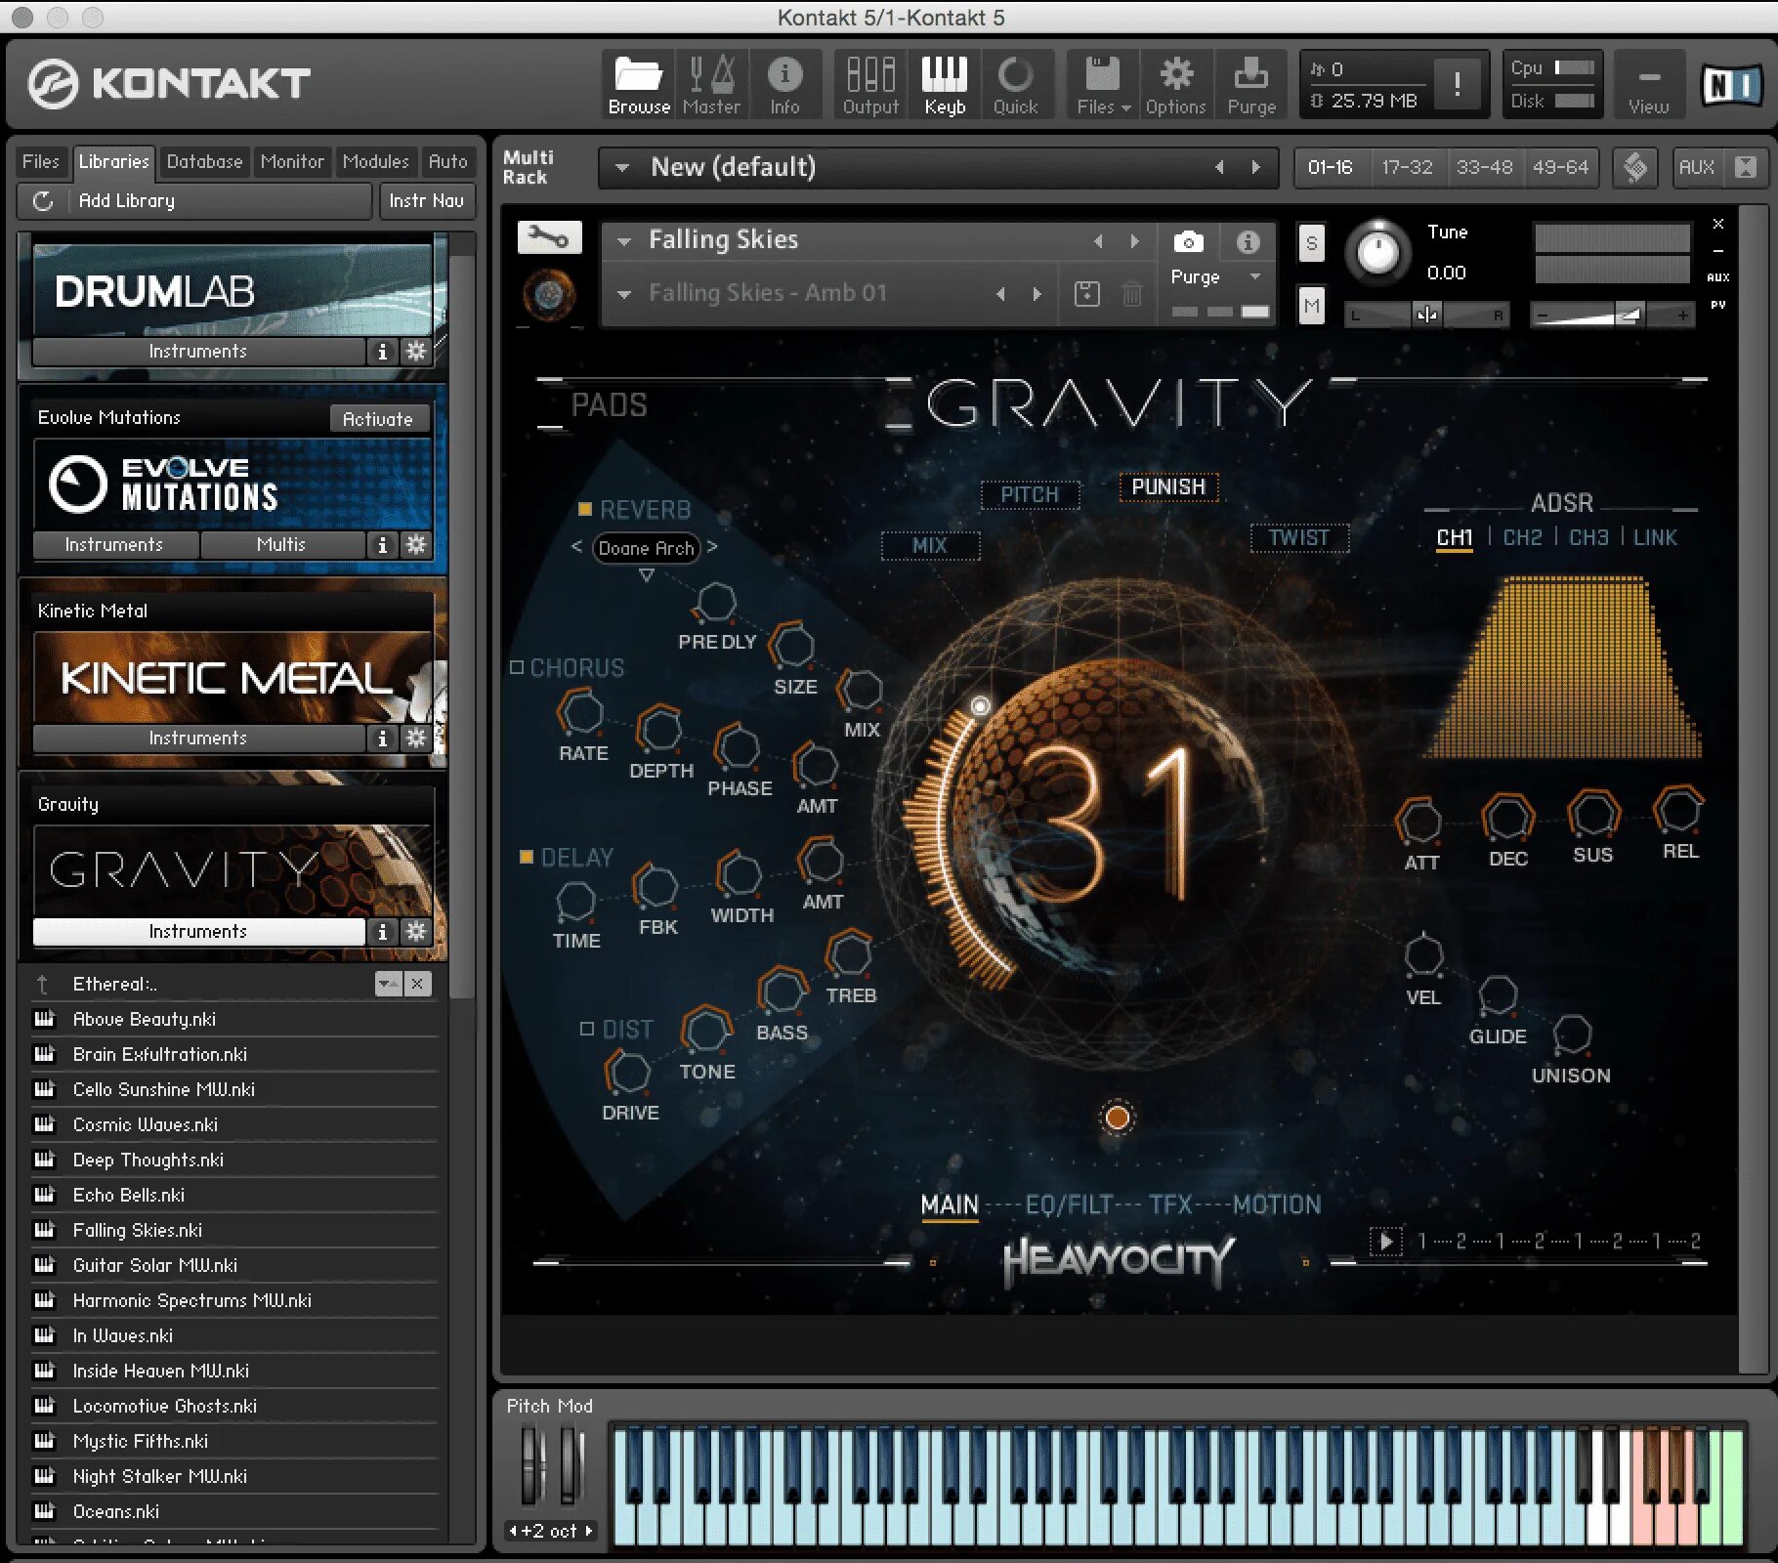Adjust the instrument pan slider

point(1427,315)
